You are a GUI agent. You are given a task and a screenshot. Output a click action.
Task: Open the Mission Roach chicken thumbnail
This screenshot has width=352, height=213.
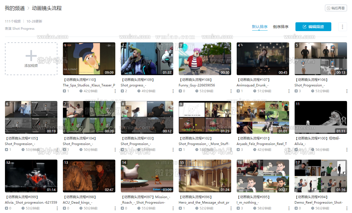(147, 176)
